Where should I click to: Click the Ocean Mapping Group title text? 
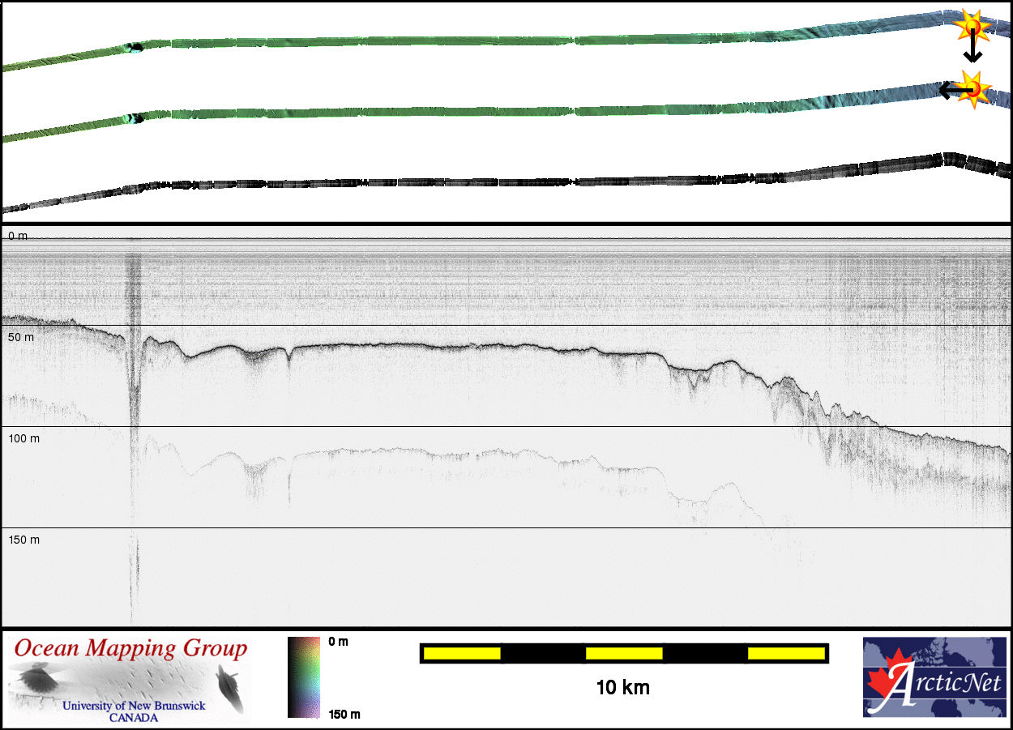pos(130,649)
